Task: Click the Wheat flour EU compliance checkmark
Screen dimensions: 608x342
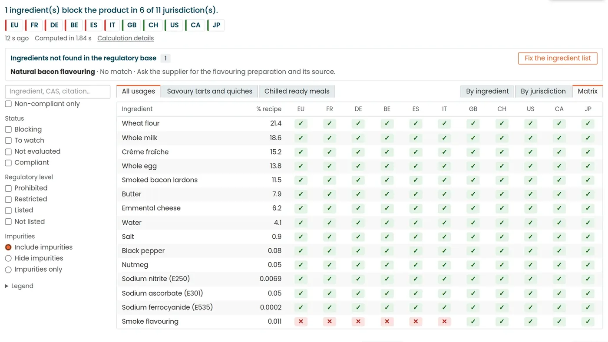Action: coord(301,123)
